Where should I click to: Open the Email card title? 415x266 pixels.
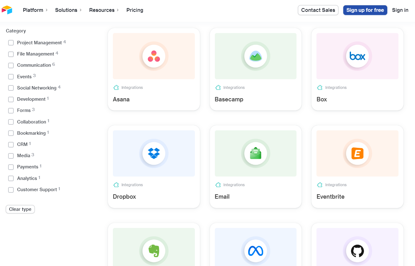tap(222, 197)
